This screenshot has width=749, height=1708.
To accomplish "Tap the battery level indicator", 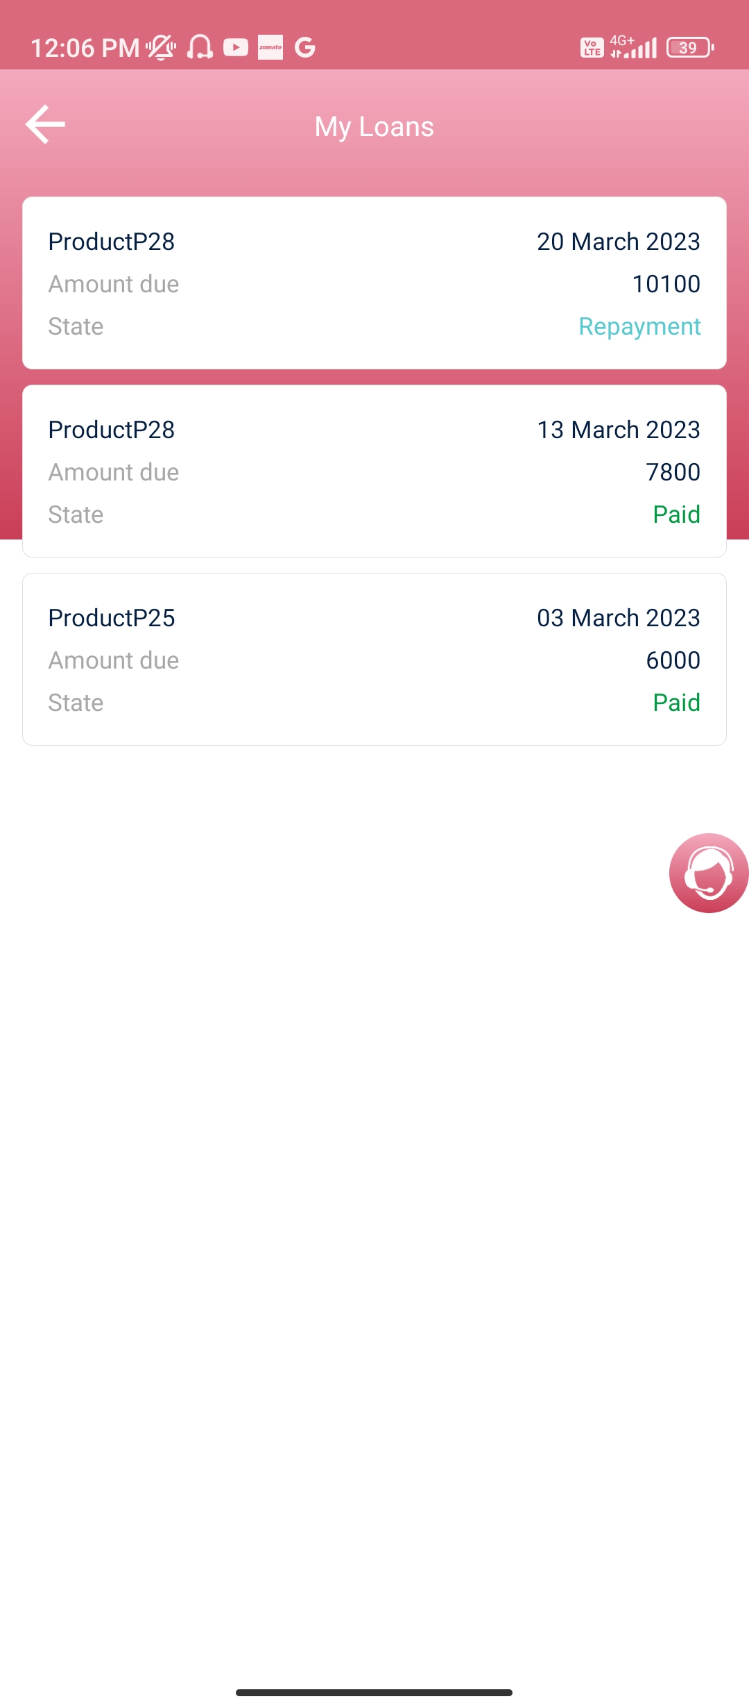I will (689, 47).
